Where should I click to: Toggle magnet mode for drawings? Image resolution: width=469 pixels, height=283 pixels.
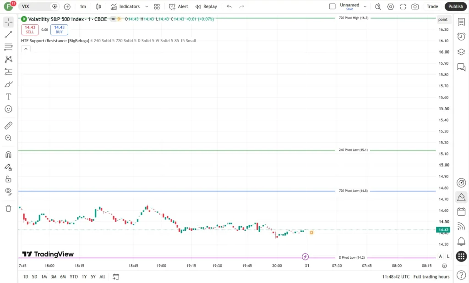(x=8, y=155)
